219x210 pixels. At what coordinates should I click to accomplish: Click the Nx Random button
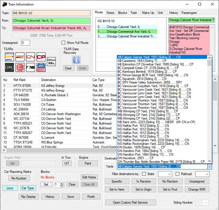click(x=170, y=181)
